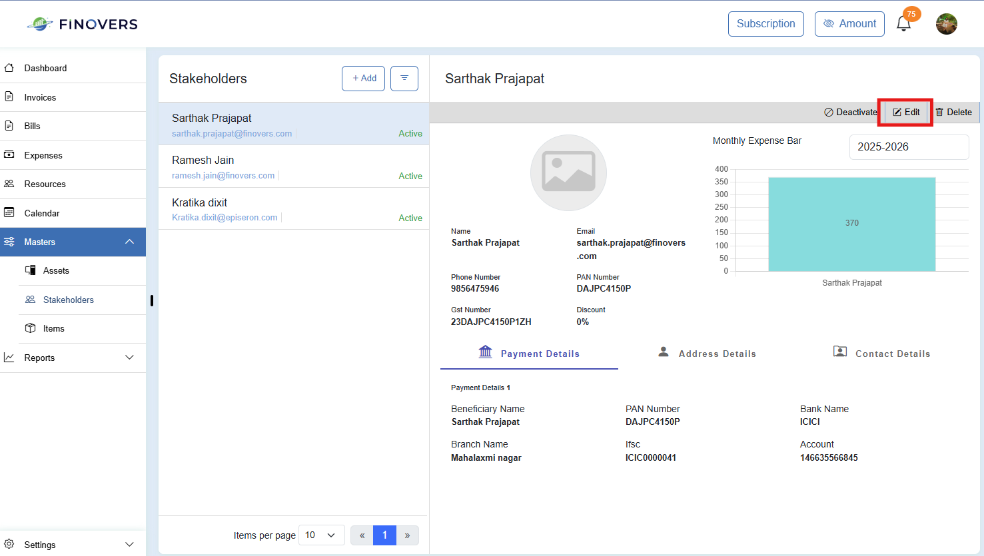
Task: Click the Finovers logo
Action: (x=83, y=24)
